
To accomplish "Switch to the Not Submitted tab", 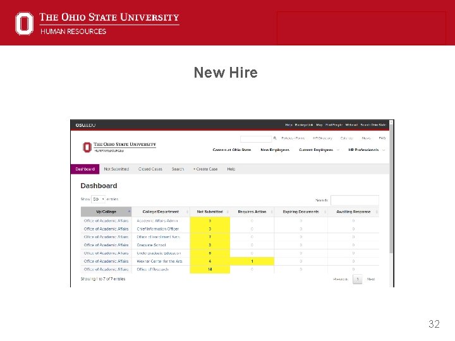I will (x=116, y=169).
